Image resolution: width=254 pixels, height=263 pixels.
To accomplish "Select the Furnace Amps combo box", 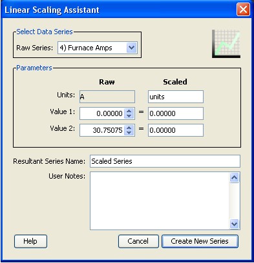I will point(98,48).
